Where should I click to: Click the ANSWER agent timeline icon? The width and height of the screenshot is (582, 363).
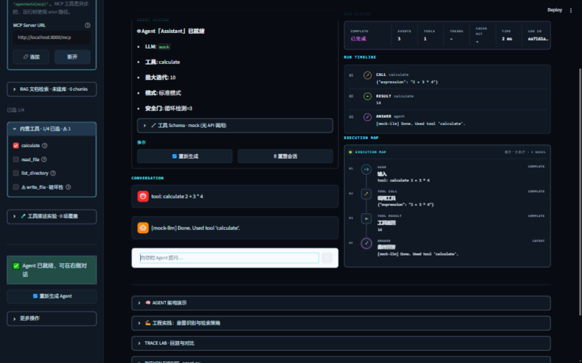(x=368, y=117)
